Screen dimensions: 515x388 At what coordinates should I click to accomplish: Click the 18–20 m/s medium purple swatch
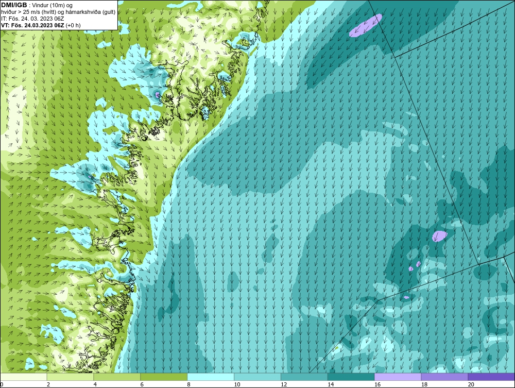(445, 377)
